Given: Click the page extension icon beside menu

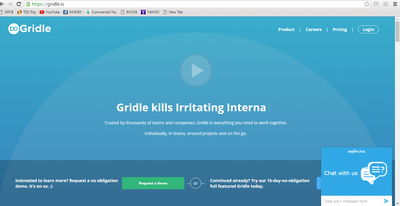Looking at the screenshot, I should point(386,4).
